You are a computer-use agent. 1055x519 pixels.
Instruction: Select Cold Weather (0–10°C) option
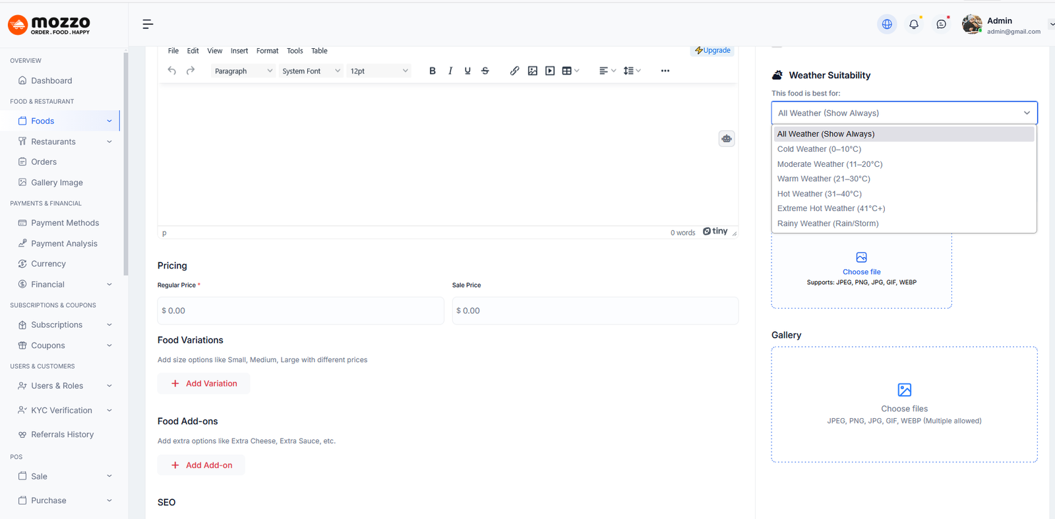point(819,149)
